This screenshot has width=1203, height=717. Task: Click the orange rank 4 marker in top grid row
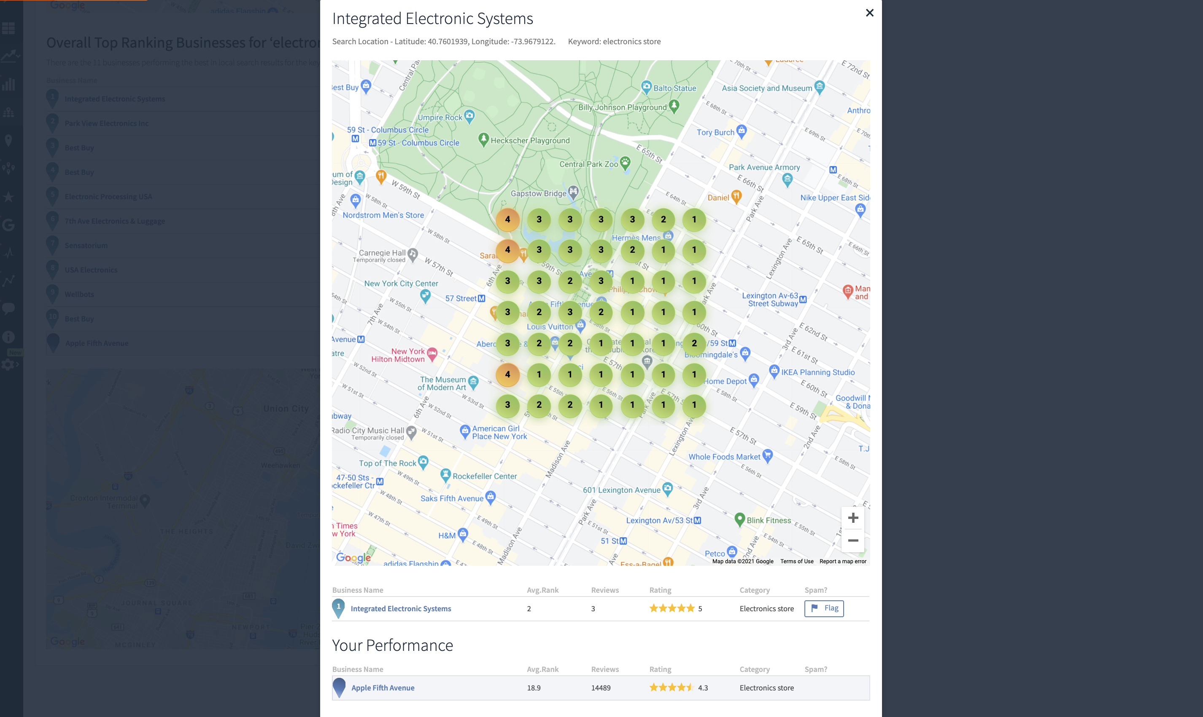(507, 219)
